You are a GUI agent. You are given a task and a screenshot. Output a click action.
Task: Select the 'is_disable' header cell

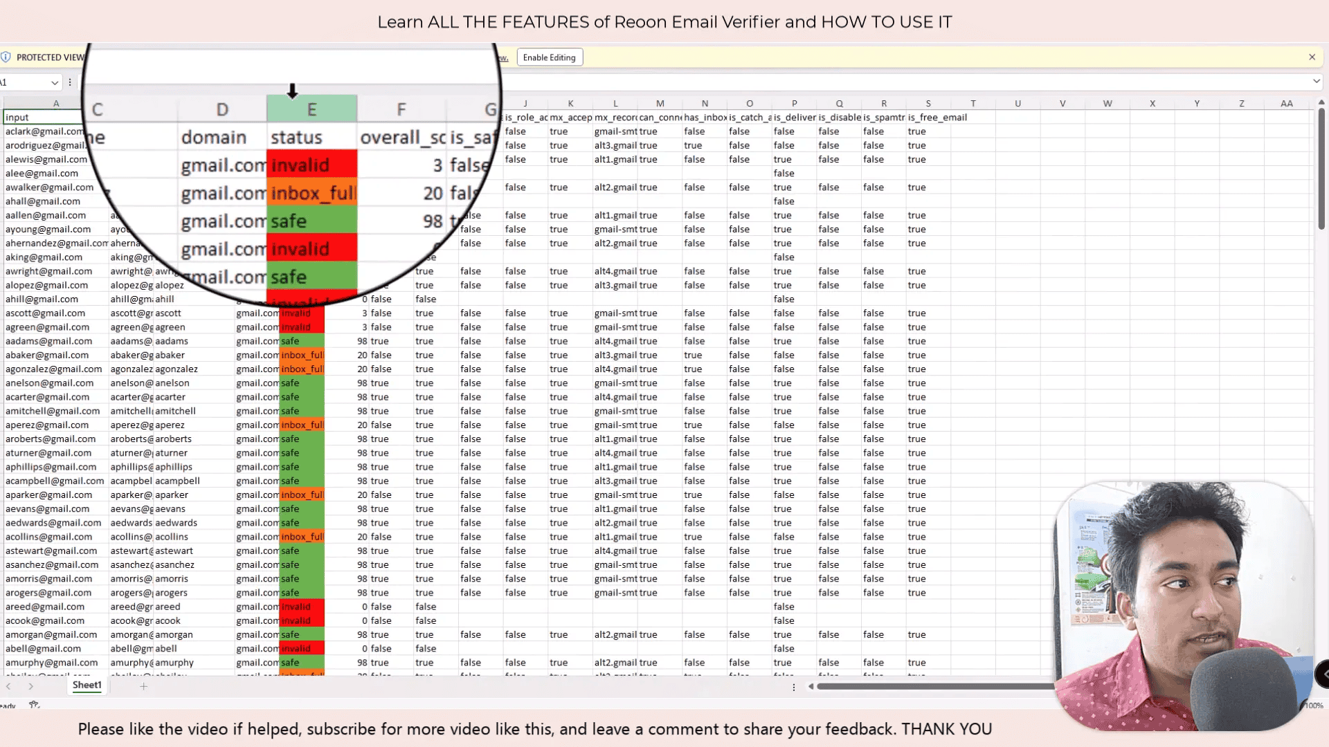[x=839, y=118]
